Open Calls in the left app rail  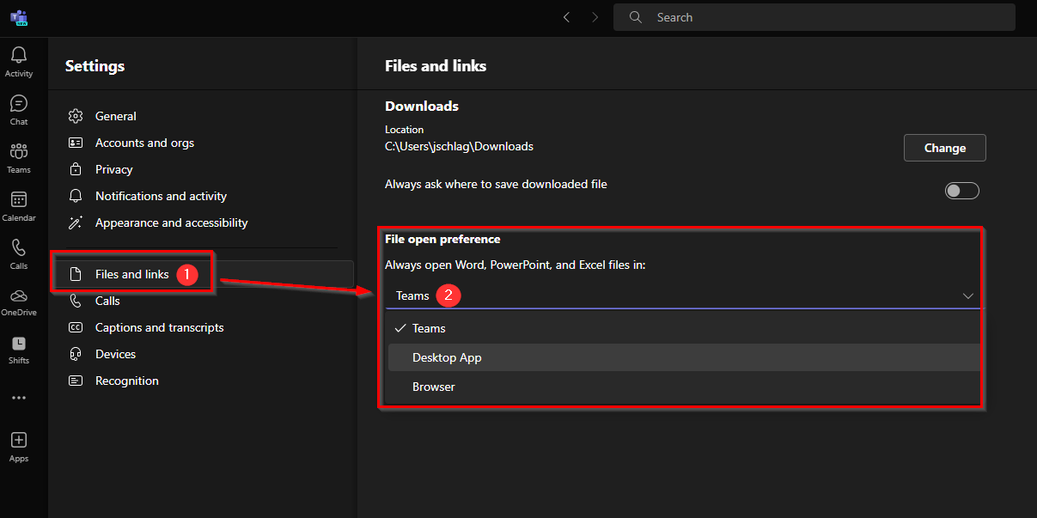coord(19,254)
